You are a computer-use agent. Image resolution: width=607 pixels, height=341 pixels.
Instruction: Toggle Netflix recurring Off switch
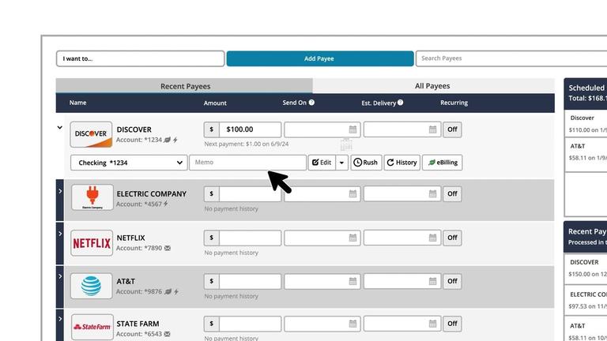click(x=452, y=238)
